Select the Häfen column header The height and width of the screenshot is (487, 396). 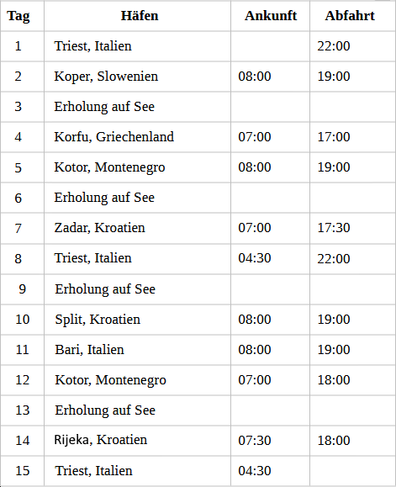click(140, 16)
